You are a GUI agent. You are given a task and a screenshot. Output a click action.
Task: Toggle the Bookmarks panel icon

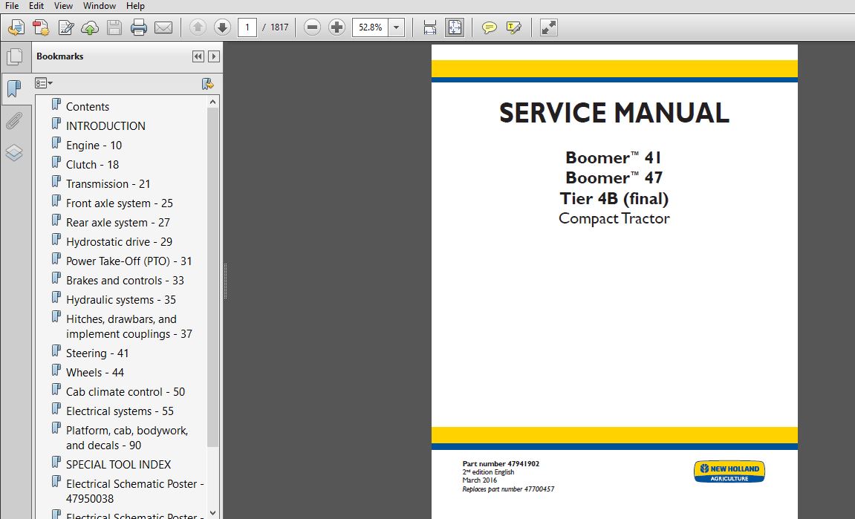point(14,88)
